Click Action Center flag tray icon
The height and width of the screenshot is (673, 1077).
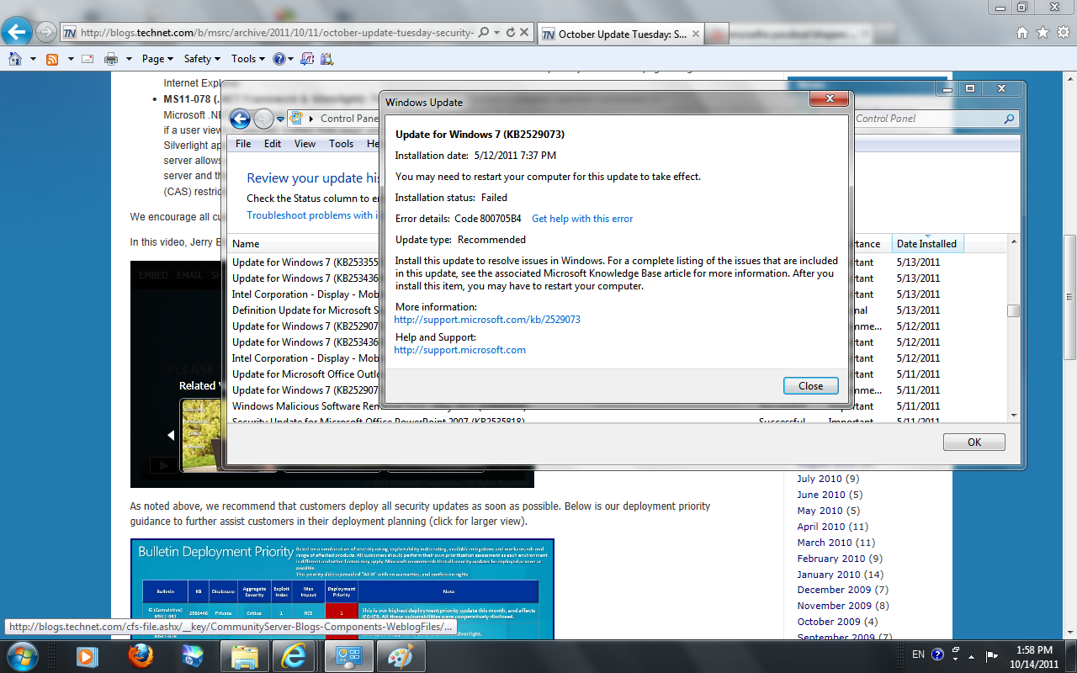tap(992, 654)
